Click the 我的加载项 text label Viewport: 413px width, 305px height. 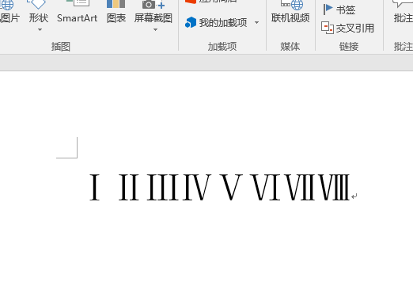[223, 23]
